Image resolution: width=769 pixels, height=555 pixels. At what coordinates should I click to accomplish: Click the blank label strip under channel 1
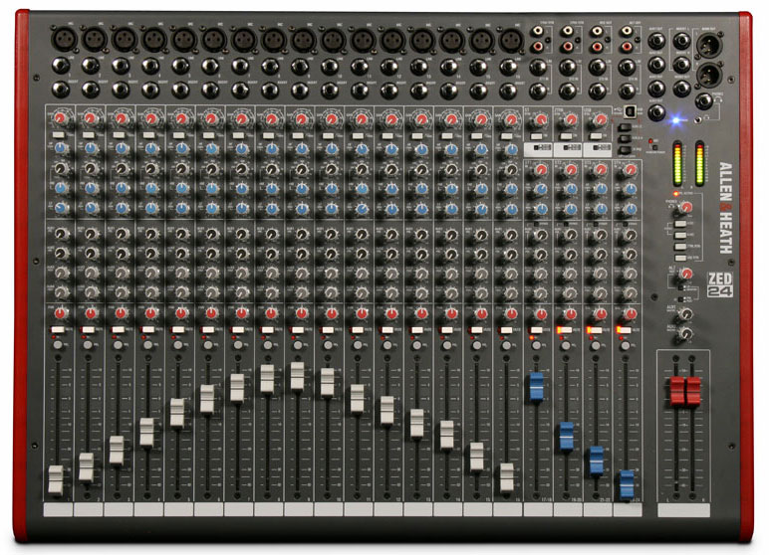tap(57, 510)
